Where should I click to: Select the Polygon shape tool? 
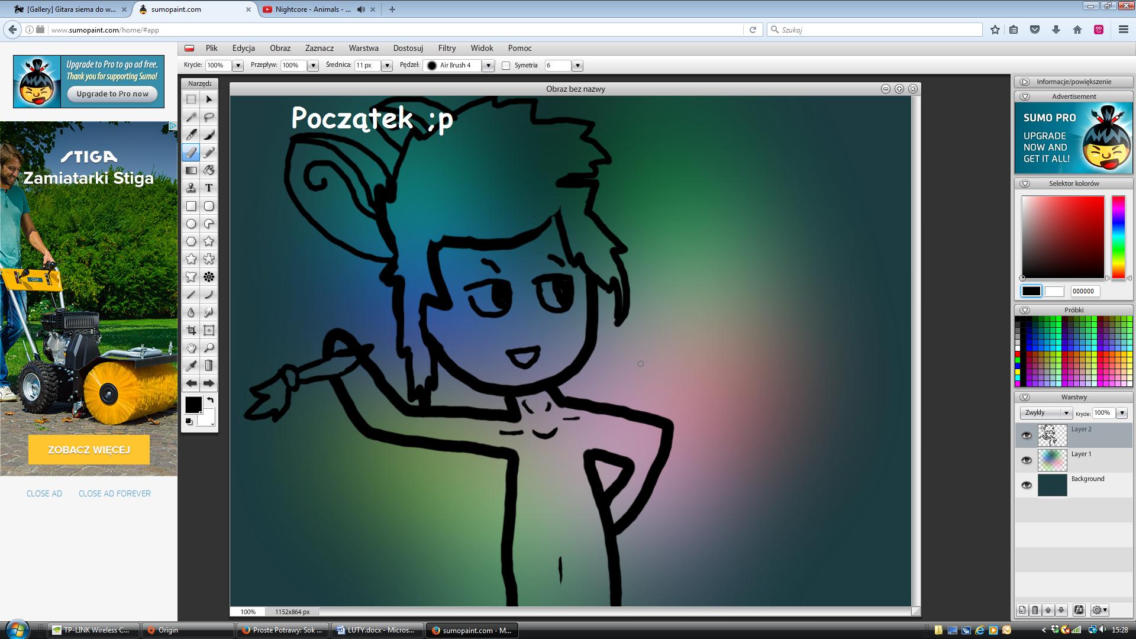(191, 241)
